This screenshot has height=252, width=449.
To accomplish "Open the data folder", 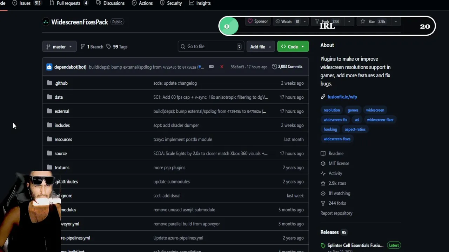I will point(59,97).
